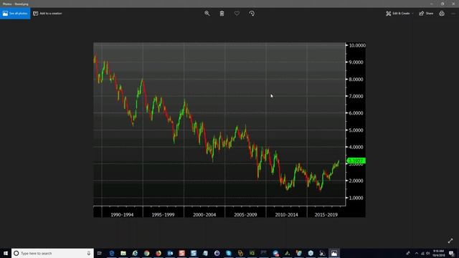Open the See more ellipsis menu
Screen dimensions: 459x258
[454, 14]
